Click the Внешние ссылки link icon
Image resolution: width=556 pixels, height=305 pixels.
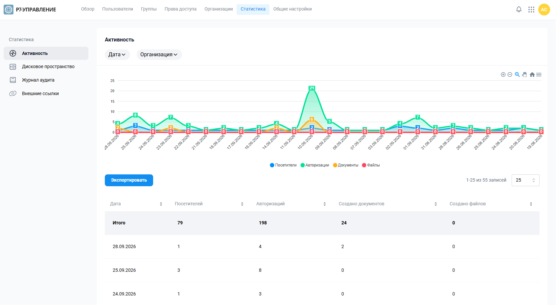pyautogui.click(x=13, y=93)
